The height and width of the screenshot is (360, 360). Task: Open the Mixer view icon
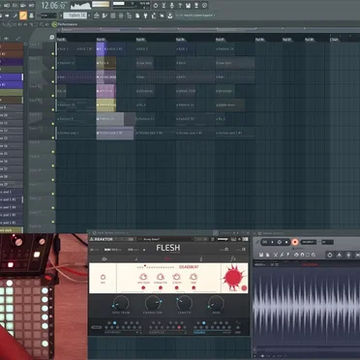121,15
